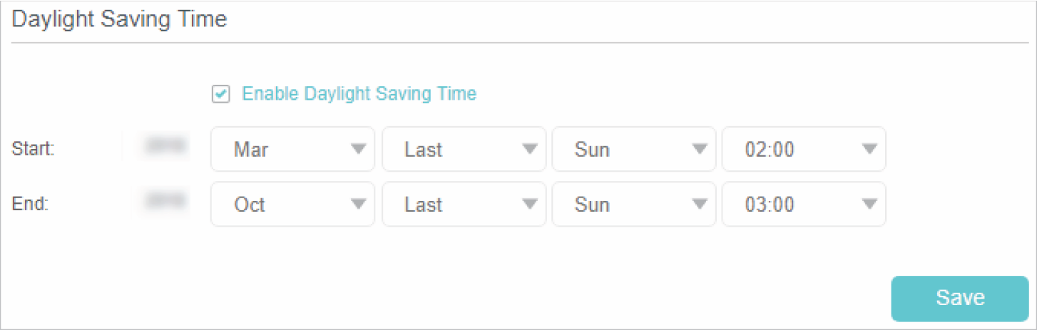Image resolution: width=1037 pixels, height=330 pixels.
Task: Click the arrow icon on the 02:00 field
Action: 869,150
